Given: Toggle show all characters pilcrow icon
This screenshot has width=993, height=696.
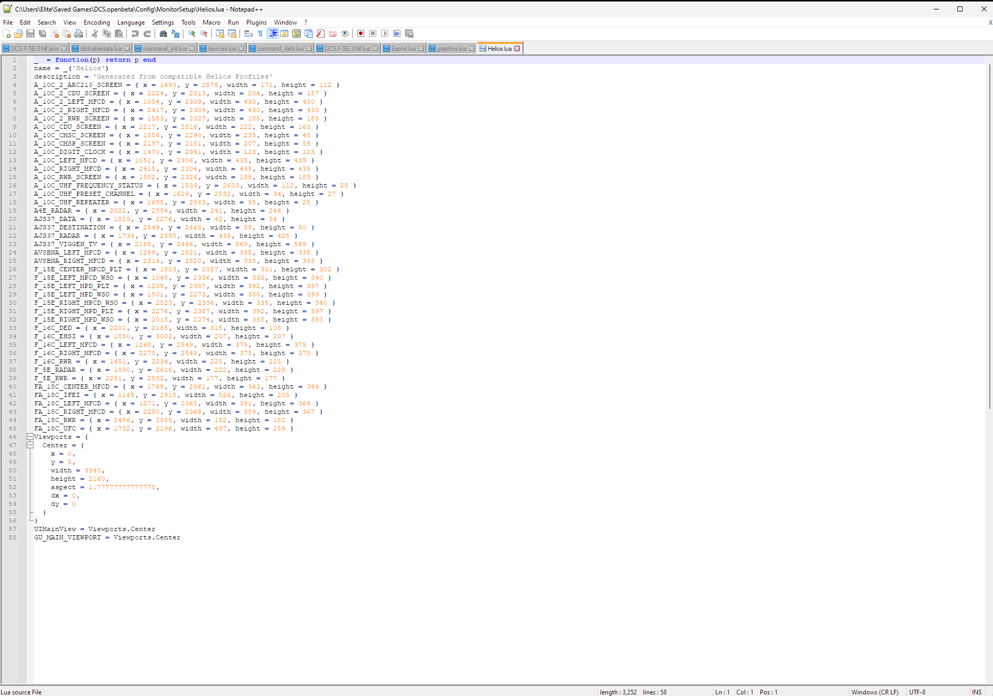Looking at the screenshot, I should click(260, 34).
